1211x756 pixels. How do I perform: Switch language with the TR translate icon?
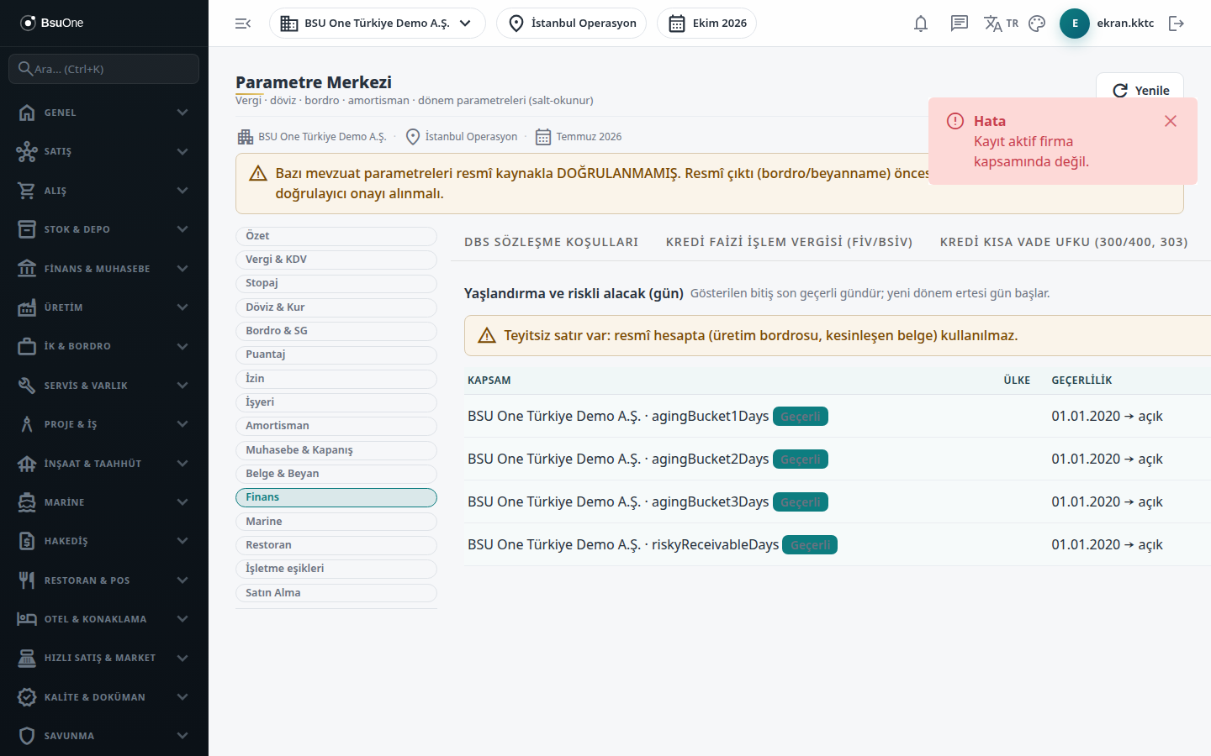coord(1001,24)
